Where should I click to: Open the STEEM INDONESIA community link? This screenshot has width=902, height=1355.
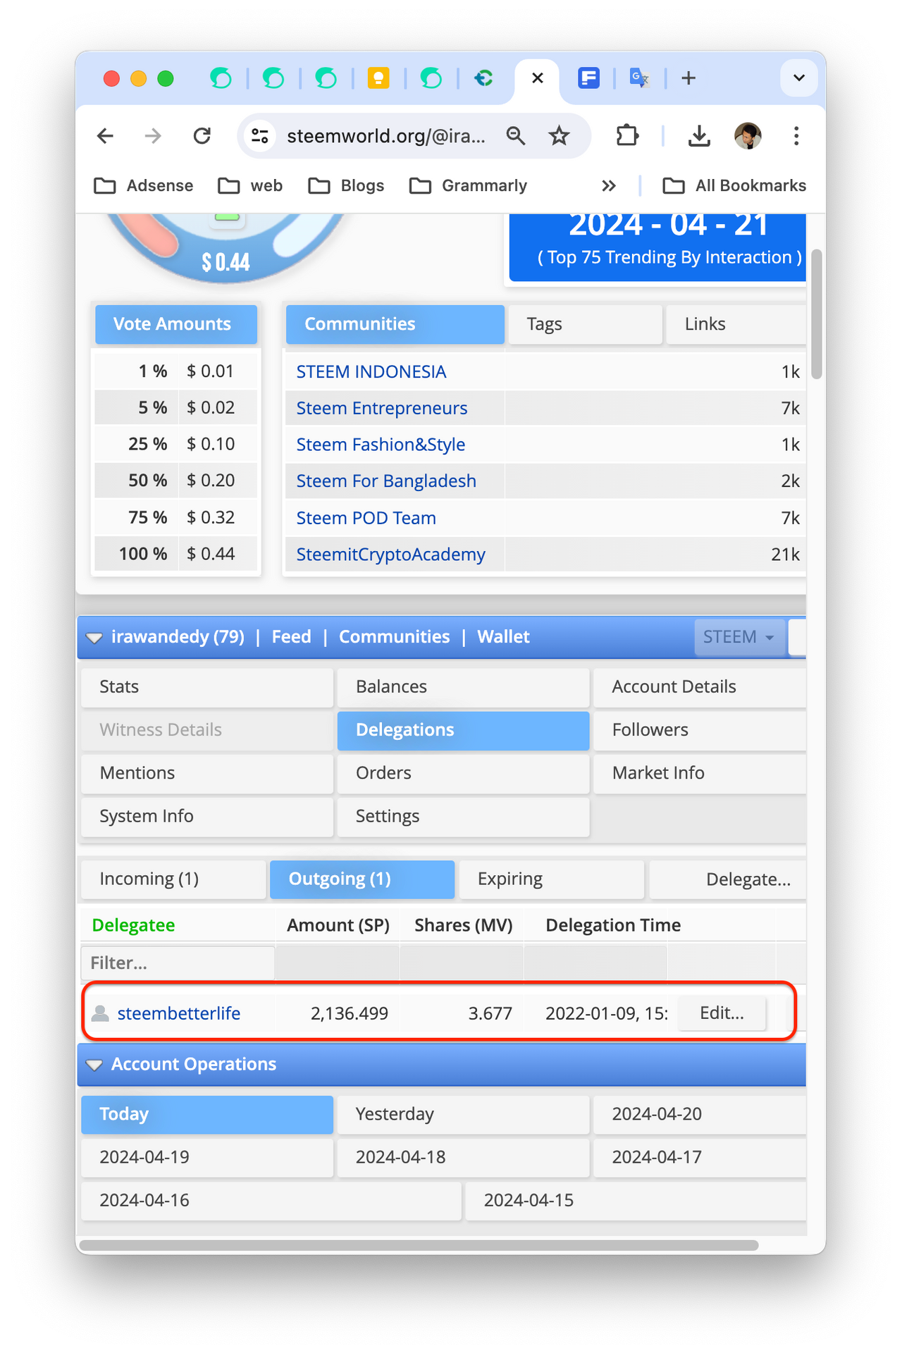pyautogui.click(x=371, y=372)
